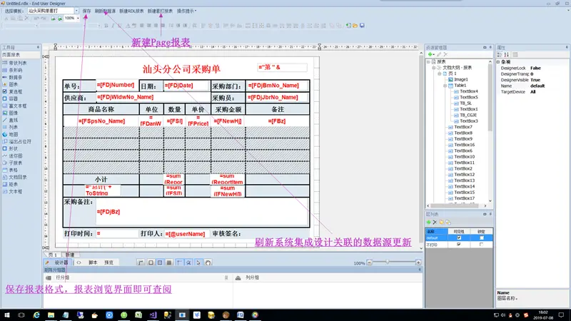This screenshot has height=321, width=571.
Task: Open the 选择模板 template dropdown
Action: pos(76,11)
